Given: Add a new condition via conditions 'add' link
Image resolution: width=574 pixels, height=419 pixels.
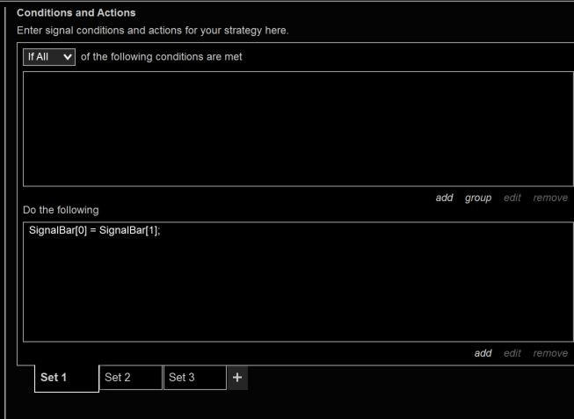Looking at the screenshot, I should pyautogui.click(x=445, y=198).
